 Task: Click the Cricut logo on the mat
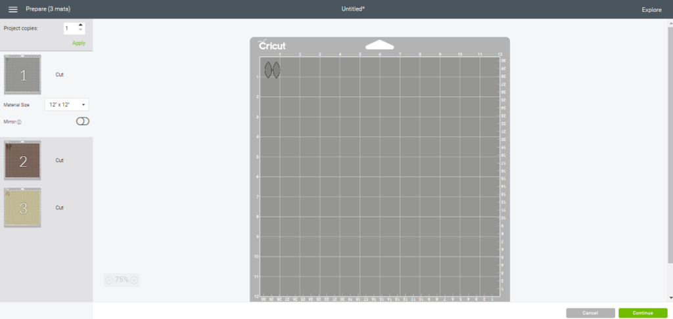click(x=271, y=45)
